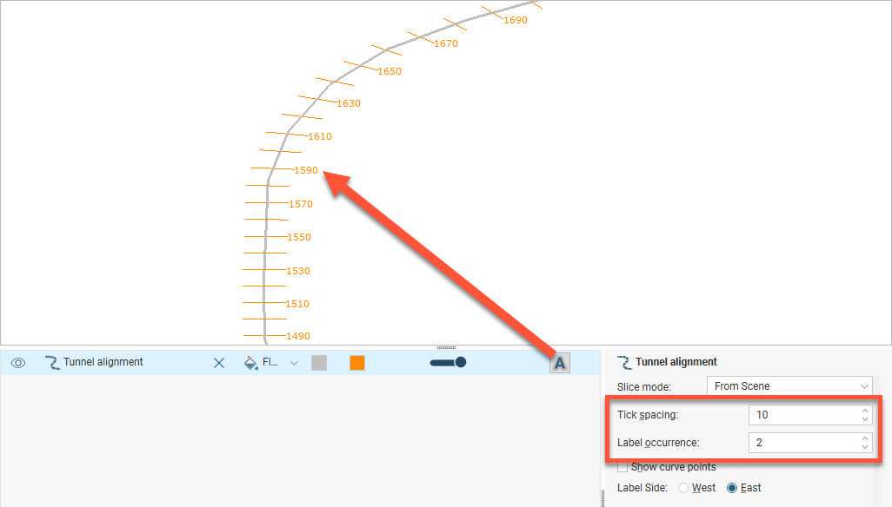Click the Label occurrence label
The image size is (892, 507).
pos(658,443)
